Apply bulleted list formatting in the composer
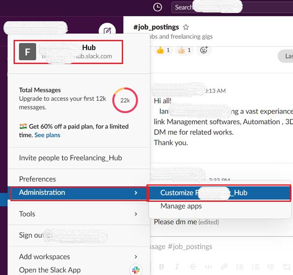This screenshot has height=275, width=293. [255, 266]
